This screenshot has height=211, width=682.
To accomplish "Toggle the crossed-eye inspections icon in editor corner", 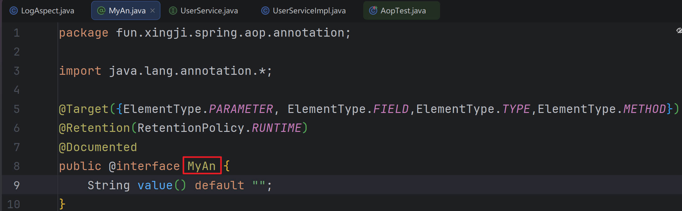I will coord(679,30).
